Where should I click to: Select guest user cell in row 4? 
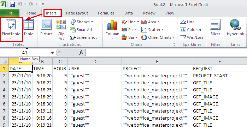[x=95, y=90]
